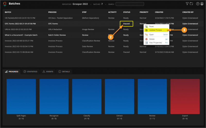Viewport: 206px width, 128px height.
Task: Choose Delete from the context menu
Action: tap(152, 39)
